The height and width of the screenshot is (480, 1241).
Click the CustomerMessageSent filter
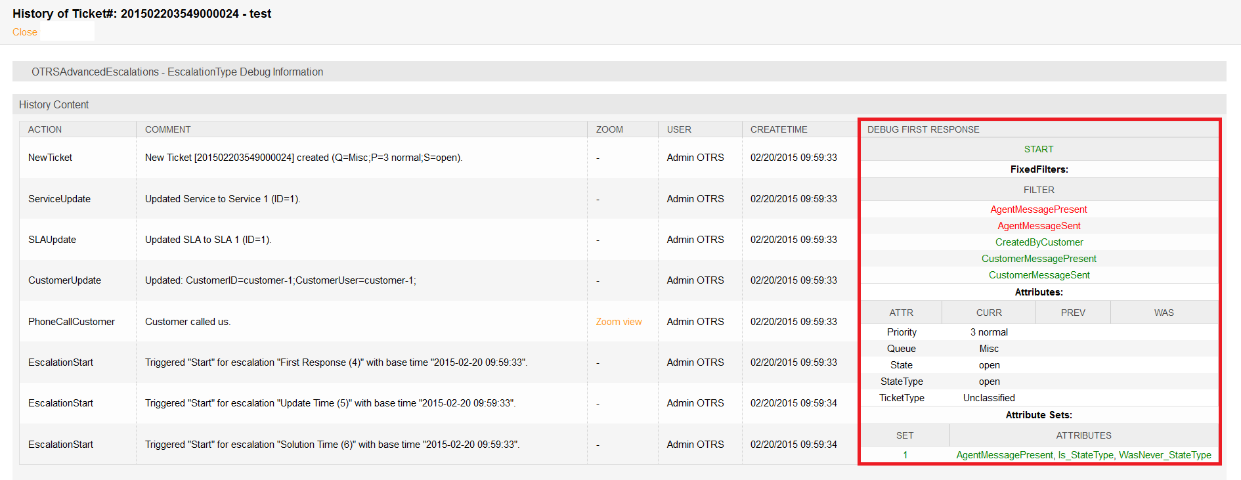coord(1039,275)
